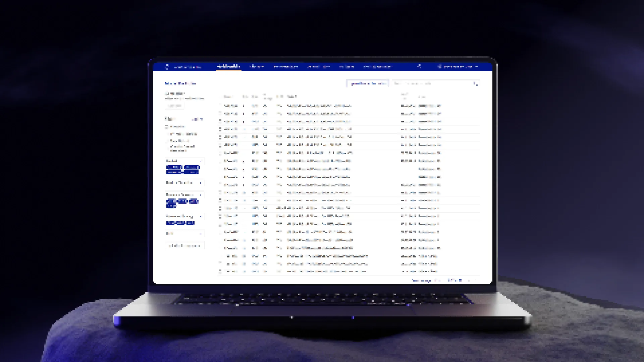
Task: Expand the last filter dropdown in the sidebar
Action: pos(184,234)
